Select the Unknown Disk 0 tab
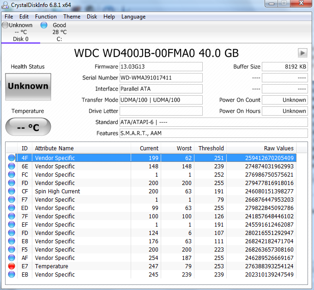Viewport: 314px width, 290px height. [x=21, y=32]
